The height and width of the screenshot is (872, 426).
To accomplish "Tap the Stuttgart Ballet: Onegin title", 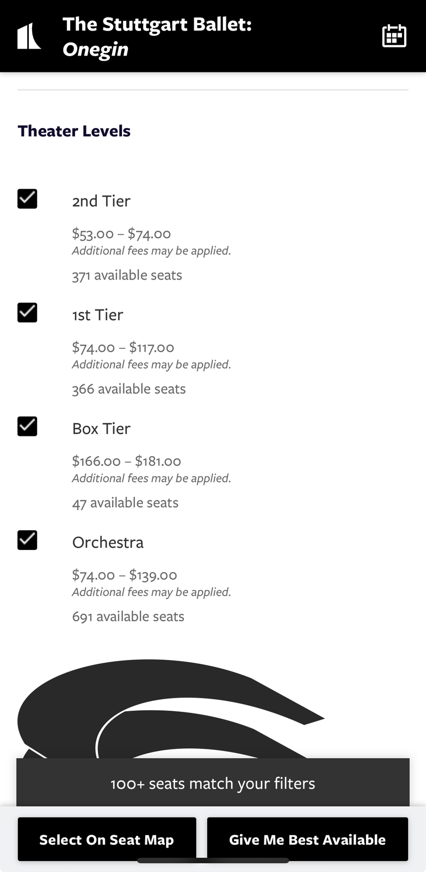I will tap(157, 37).
